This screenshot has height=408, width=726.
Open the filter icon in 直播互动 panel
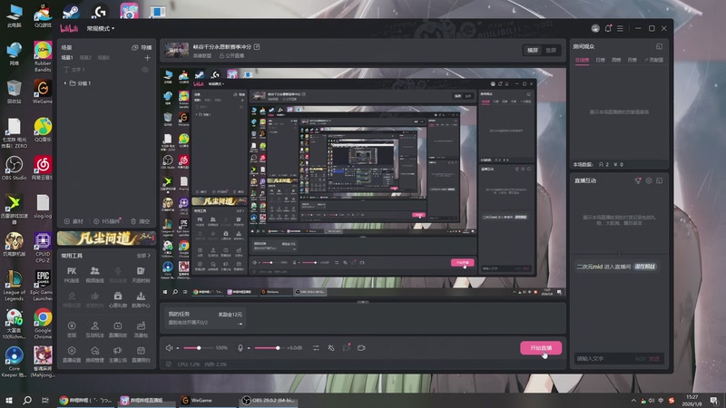(638, 180)
